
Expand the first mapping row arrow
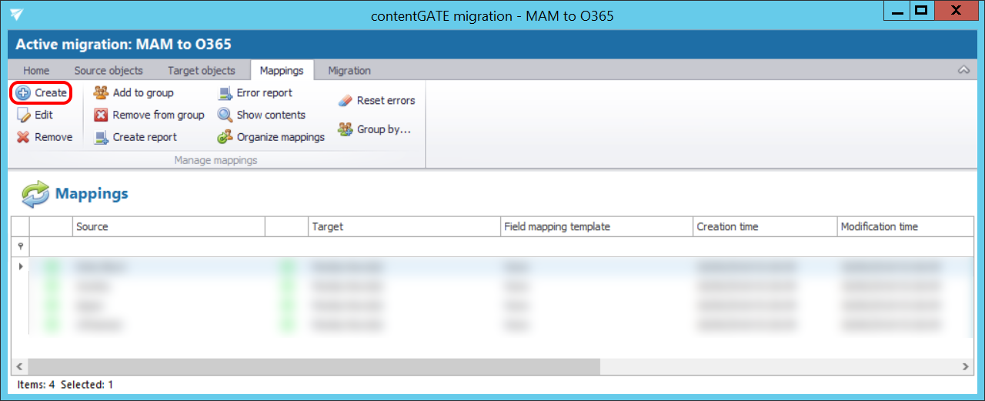tap(20, 266)
